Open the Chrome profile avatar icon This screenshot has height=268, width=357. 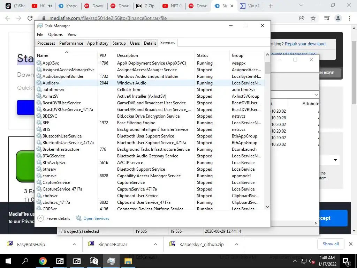[x=338, y=18]
